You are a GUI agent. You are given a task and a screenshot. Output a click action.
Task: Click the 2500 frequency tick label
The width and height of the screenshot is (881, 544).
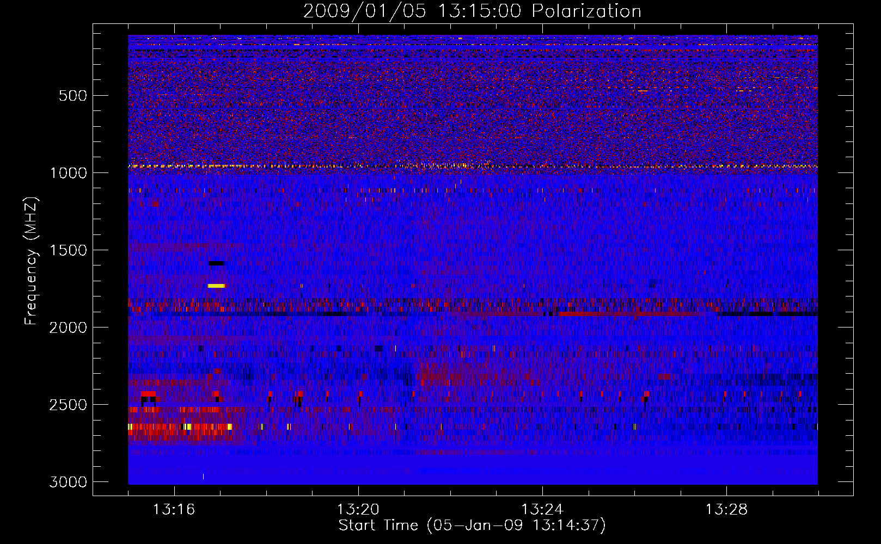point(69,405)
